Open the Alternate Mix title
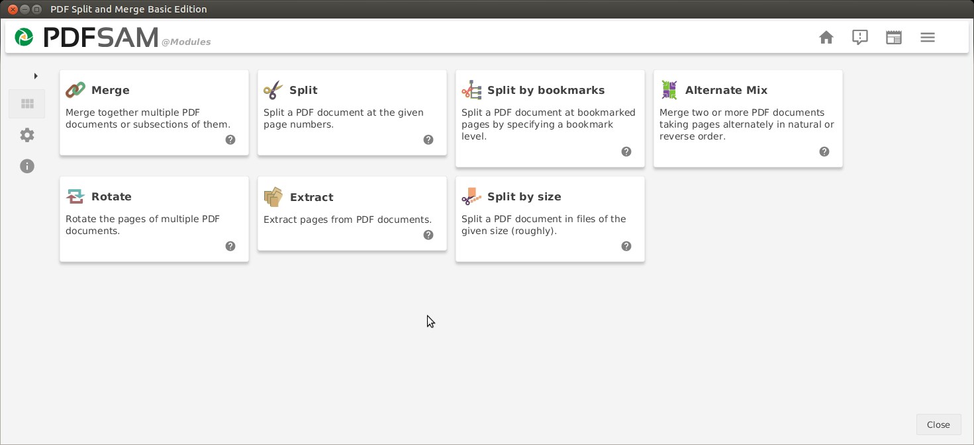 click(726, 91)
